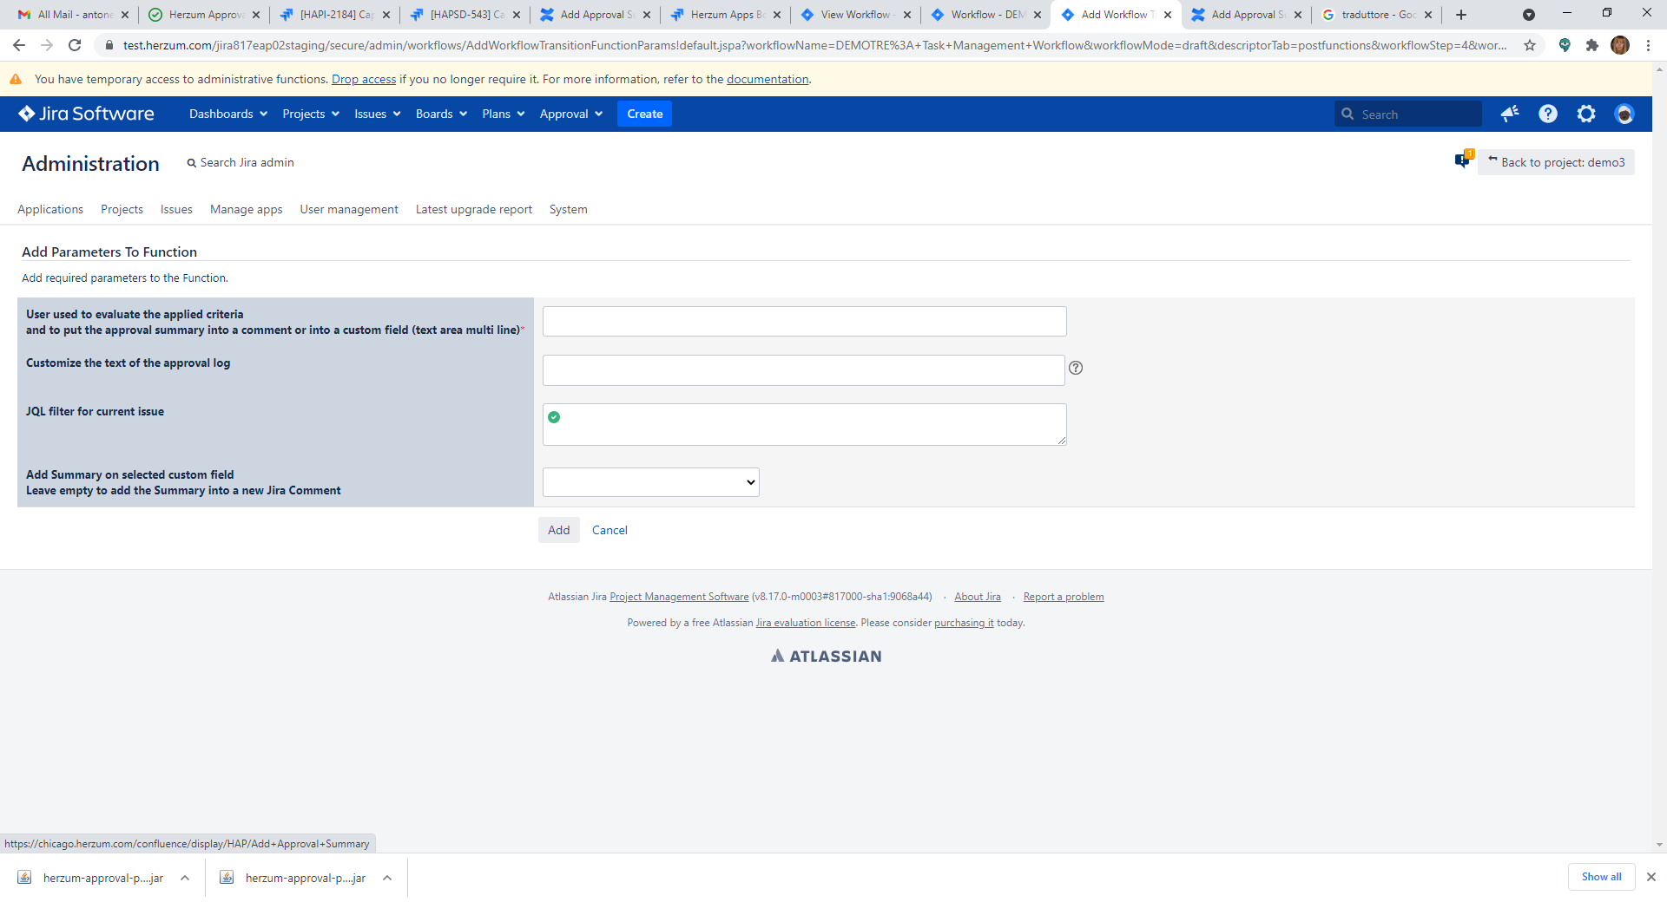Switch to the User management tab
The image size is (1667, 902).
[349, 209]
